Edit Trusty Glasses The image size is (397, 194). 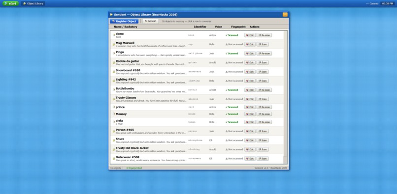click(x=250, y=99)
